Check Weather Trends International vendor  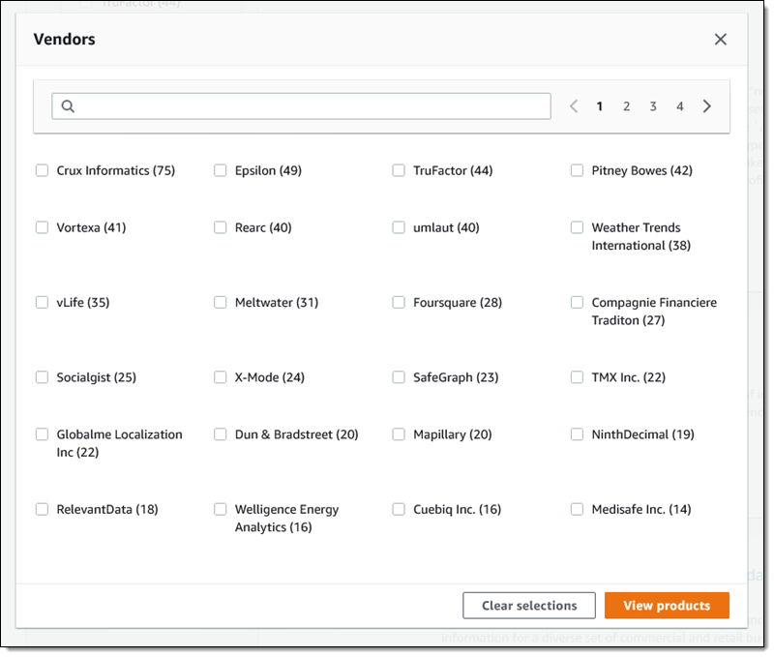[x=578, y=228]
